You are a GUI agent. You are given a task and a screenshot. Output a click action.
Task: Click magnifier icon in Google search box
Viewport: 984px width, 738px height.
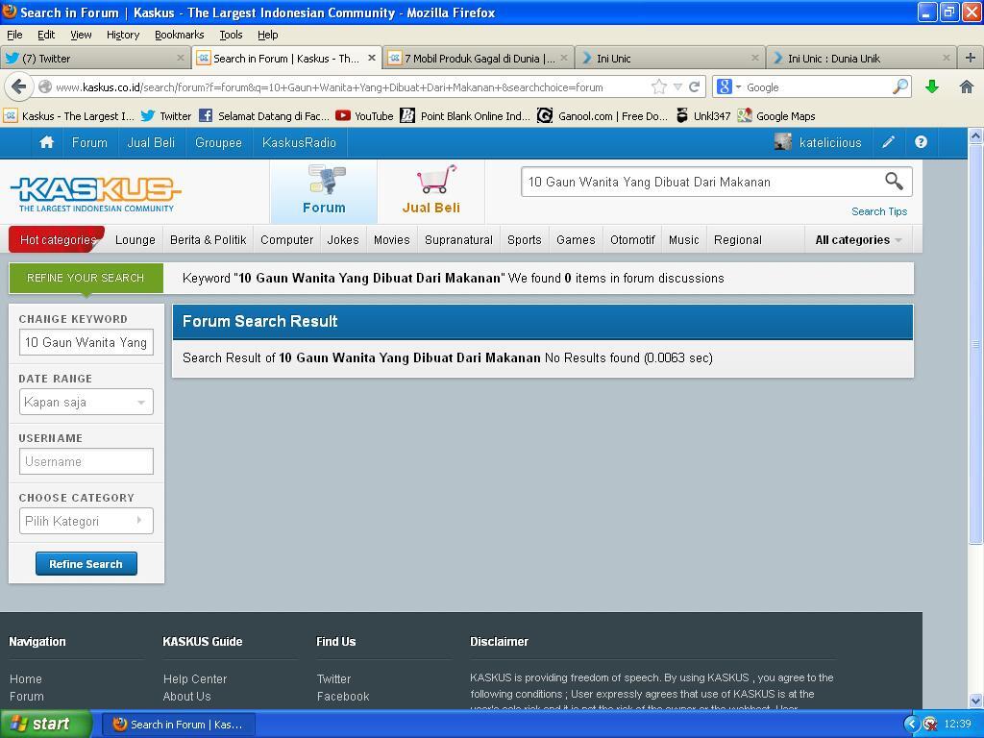coord(900,86)
